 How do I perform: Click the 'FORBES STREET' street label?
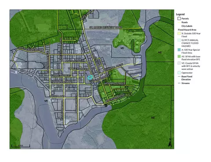[61, 75]
